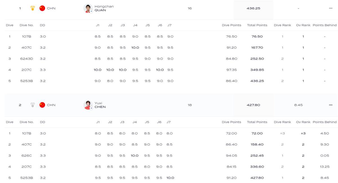
Task: Click the gold medal icon for rank 1
Action: coord(33,8)
